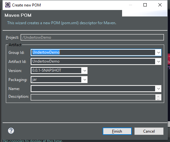Open the Packaging dropdown arrow
The width and height of the screenshot is (170, 142).
85,80
